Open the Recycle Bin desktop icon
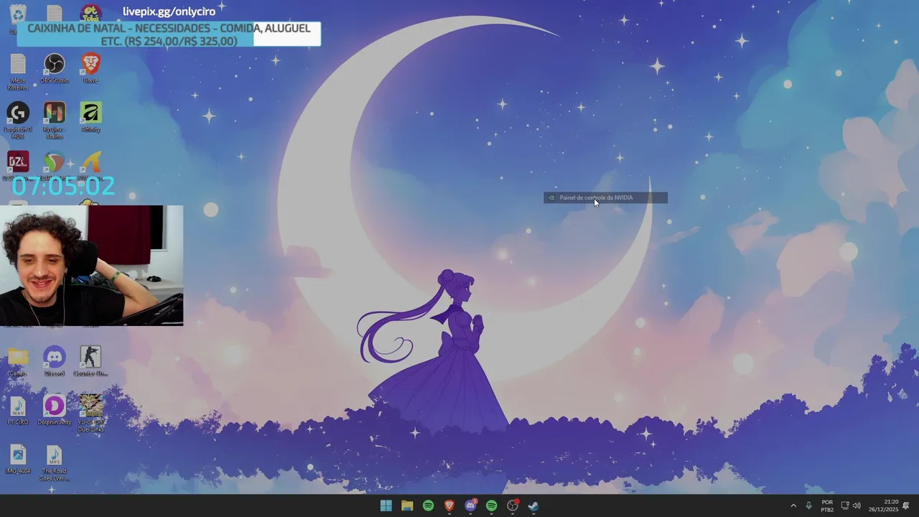The image size is (919, 517). pyautogui.click(x=18, y=13)
